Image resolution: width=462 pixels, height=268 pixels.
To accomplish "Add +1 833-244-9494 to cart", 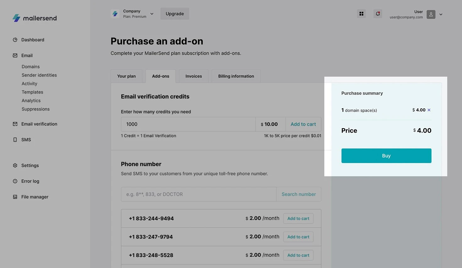I will coord(298,219).
